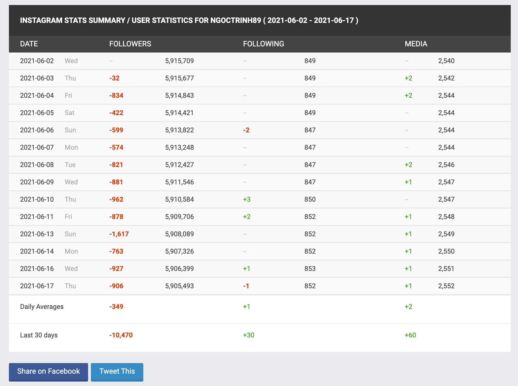Click the -763 follower change
The image size is (518, 386).
[x=116, y=251]
